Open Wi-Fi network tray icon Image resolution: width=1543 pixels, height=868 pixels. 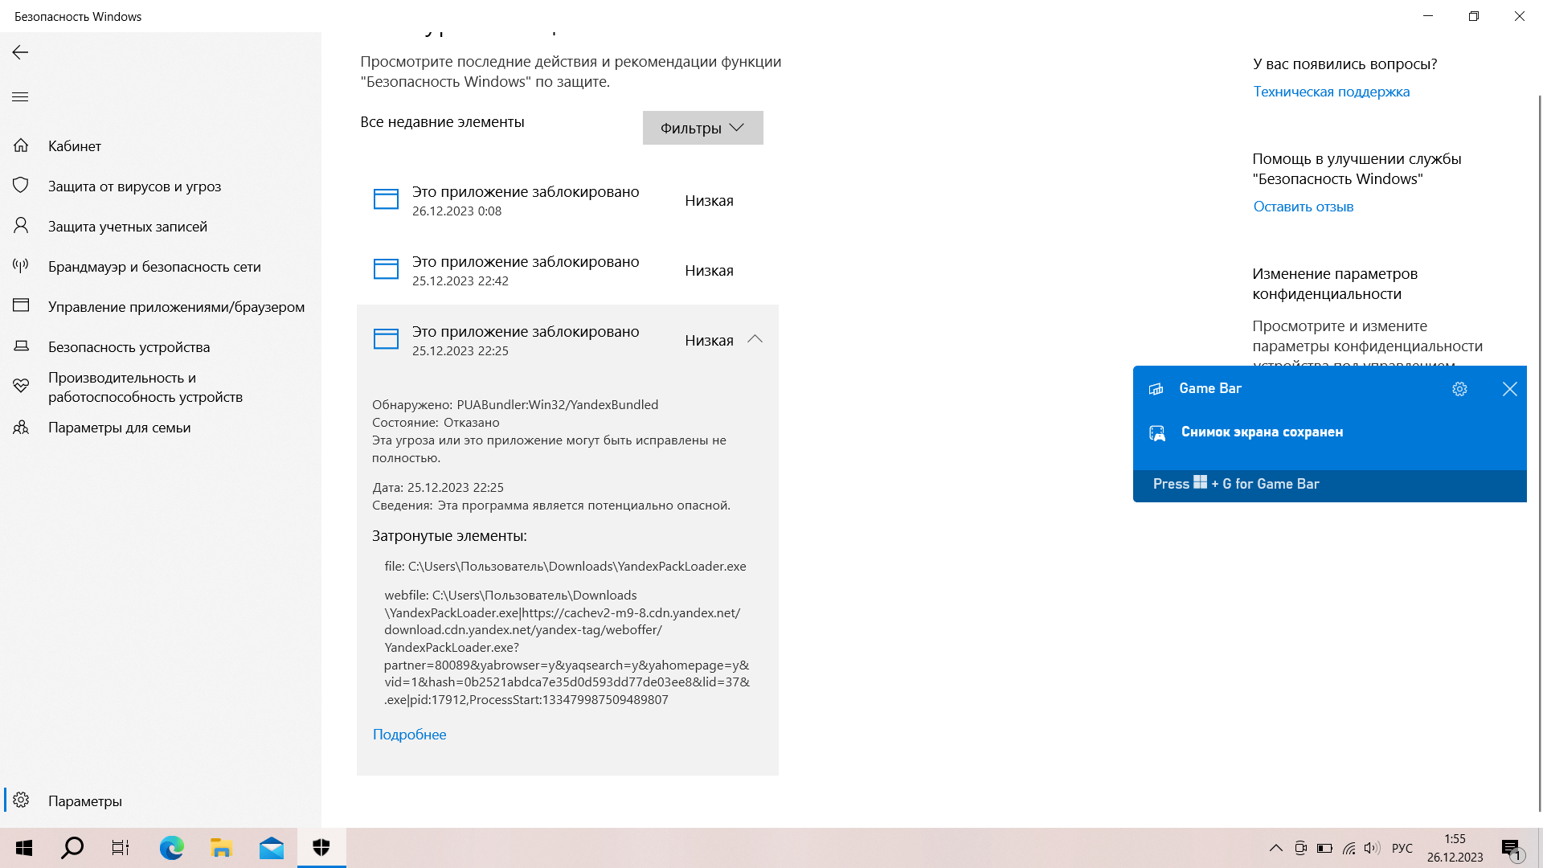click(1349, 848)
